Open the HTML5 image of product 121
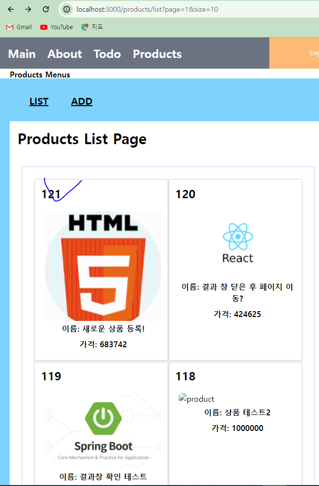Screen dimensions: 319x486 pyautogui.click(x=103, y=266)
